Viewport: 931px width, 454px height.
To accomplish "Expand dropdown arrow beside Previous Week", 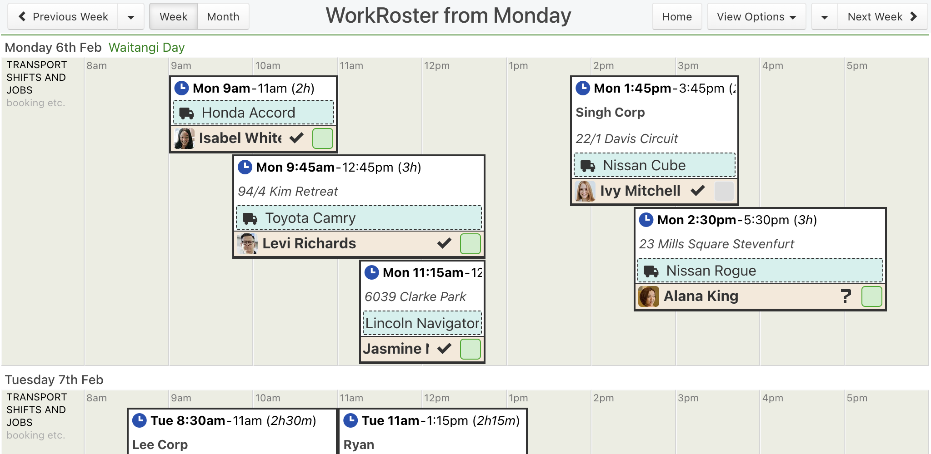I will pos(131,17).
